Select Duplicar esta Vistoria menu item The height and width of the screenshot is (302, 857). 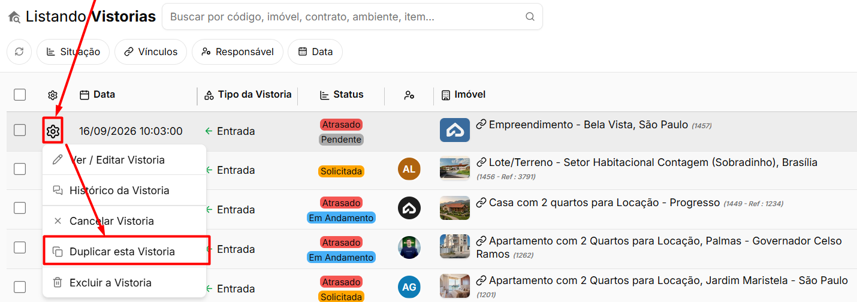[x=127, y=251]
